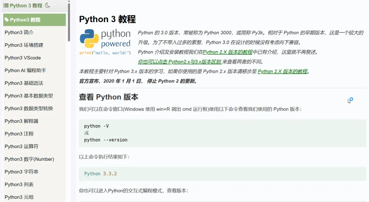Click the tag icon on Python3 教程
The height and width of the screenshot is (202, 369).
click(x=6, y=20)
